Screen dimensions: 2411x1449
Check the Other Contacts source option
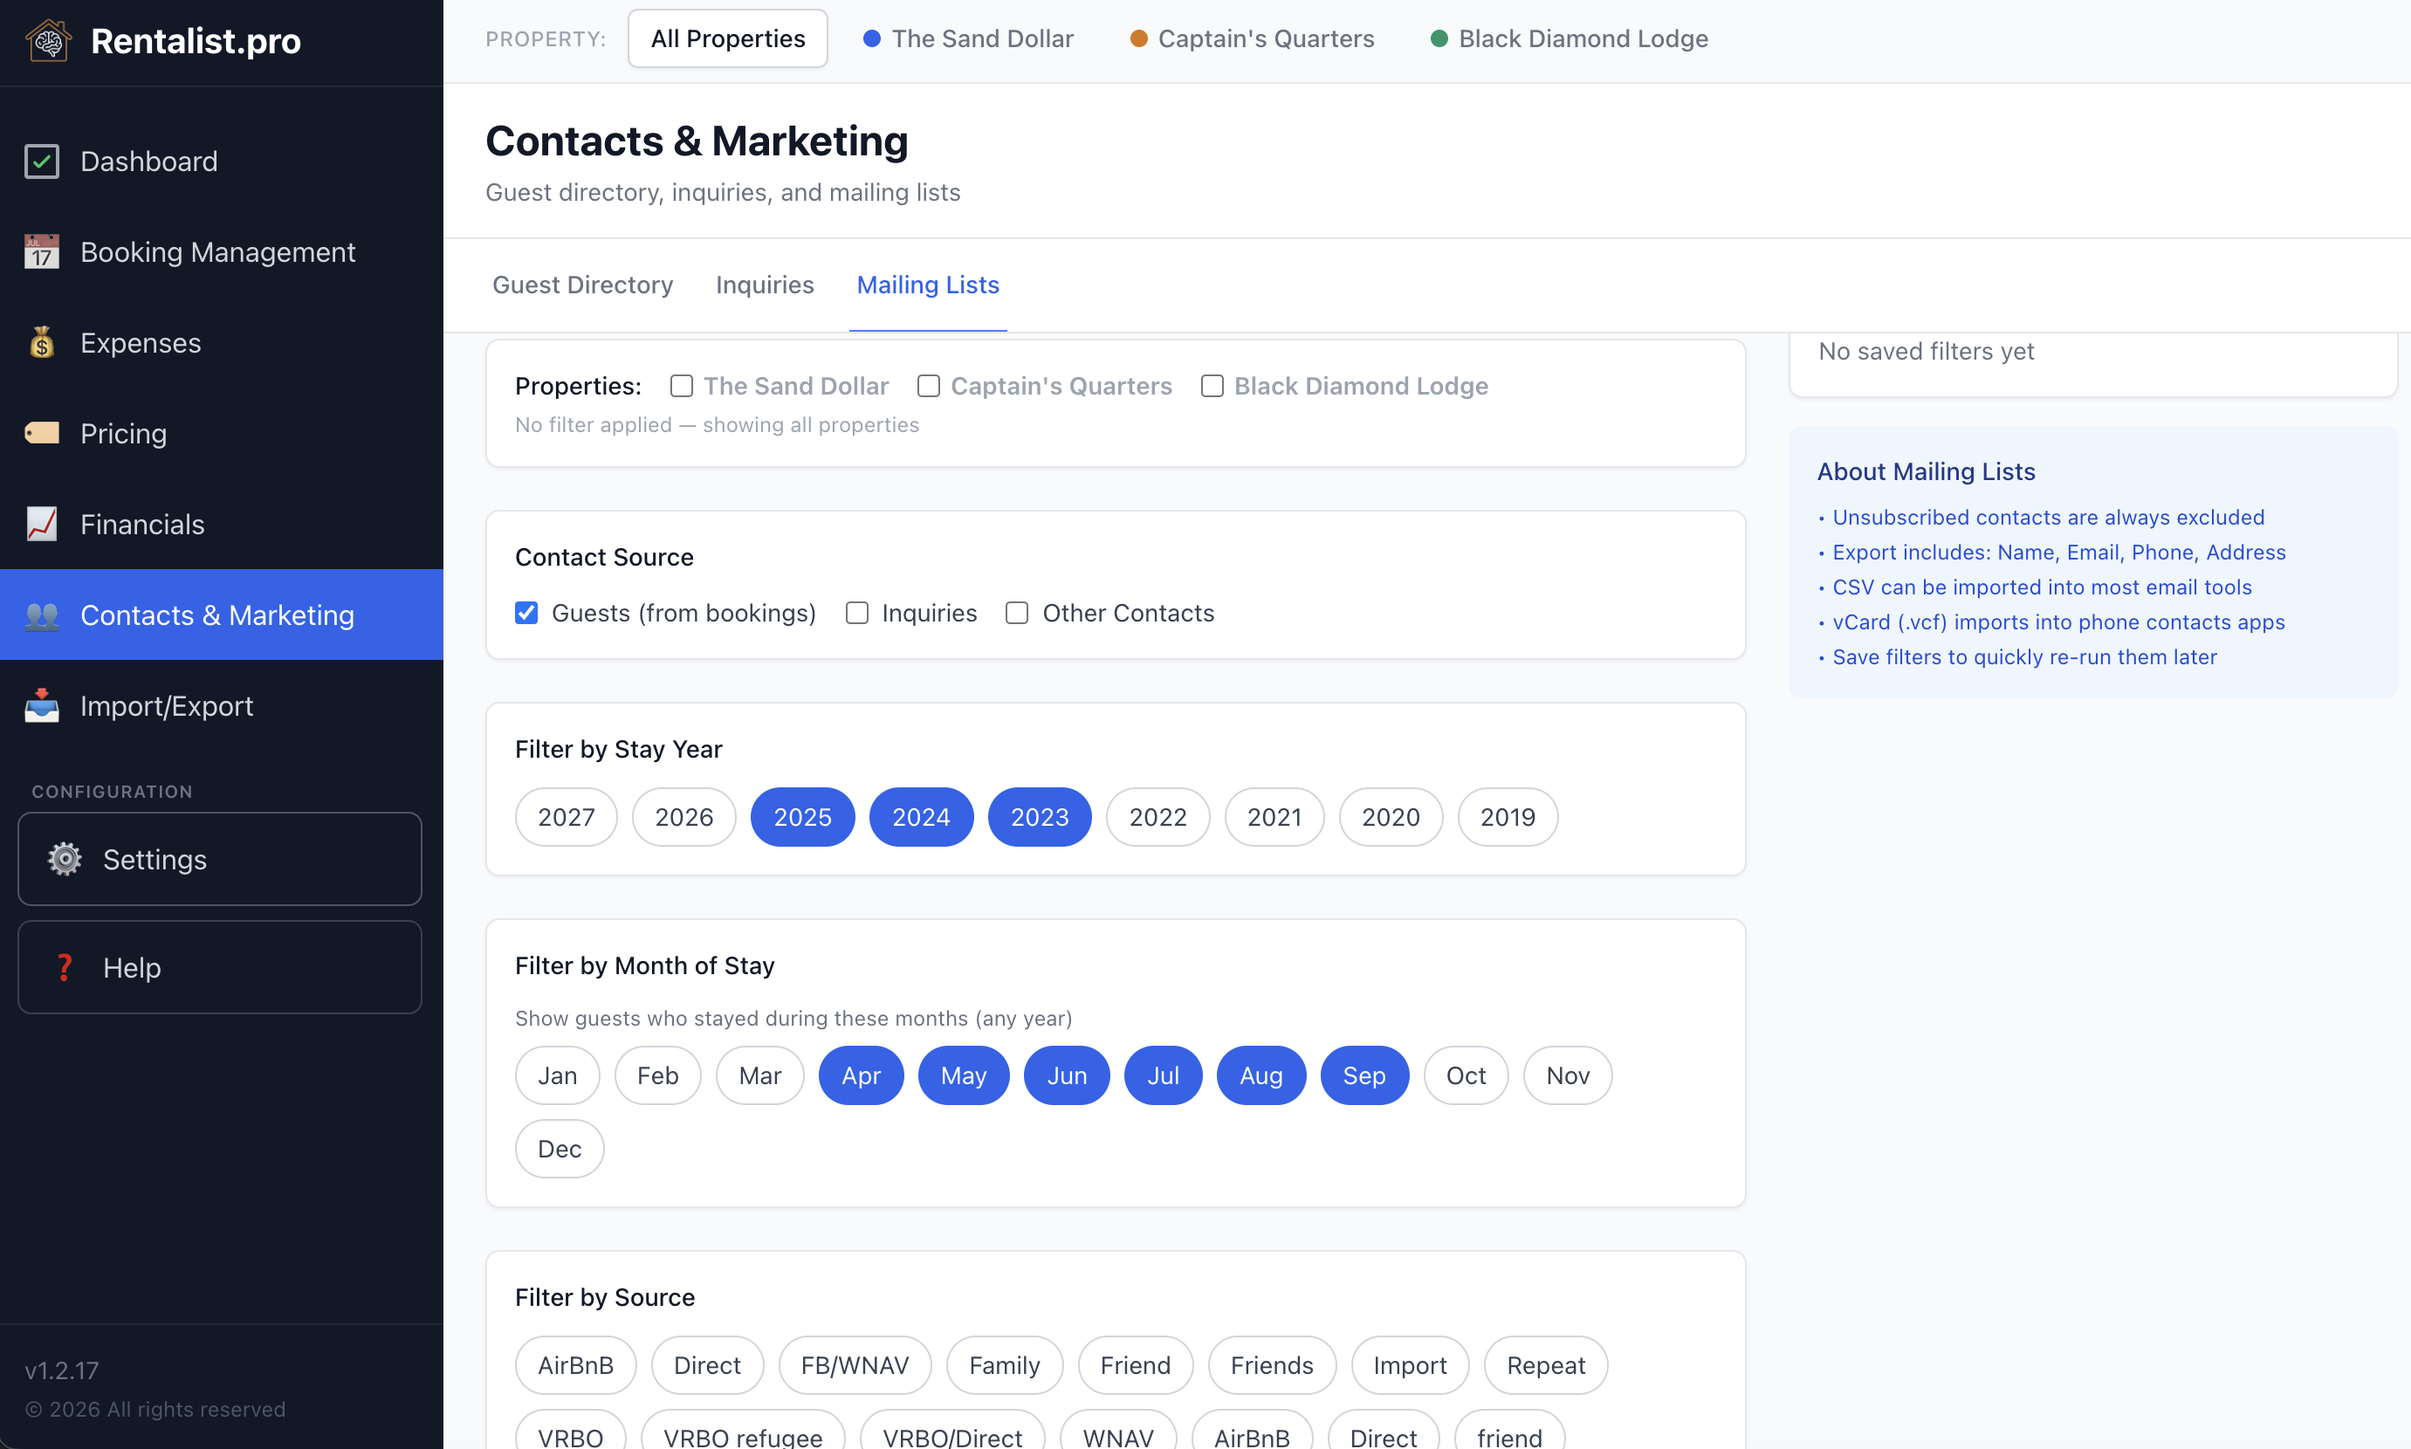pos(1017,612)
